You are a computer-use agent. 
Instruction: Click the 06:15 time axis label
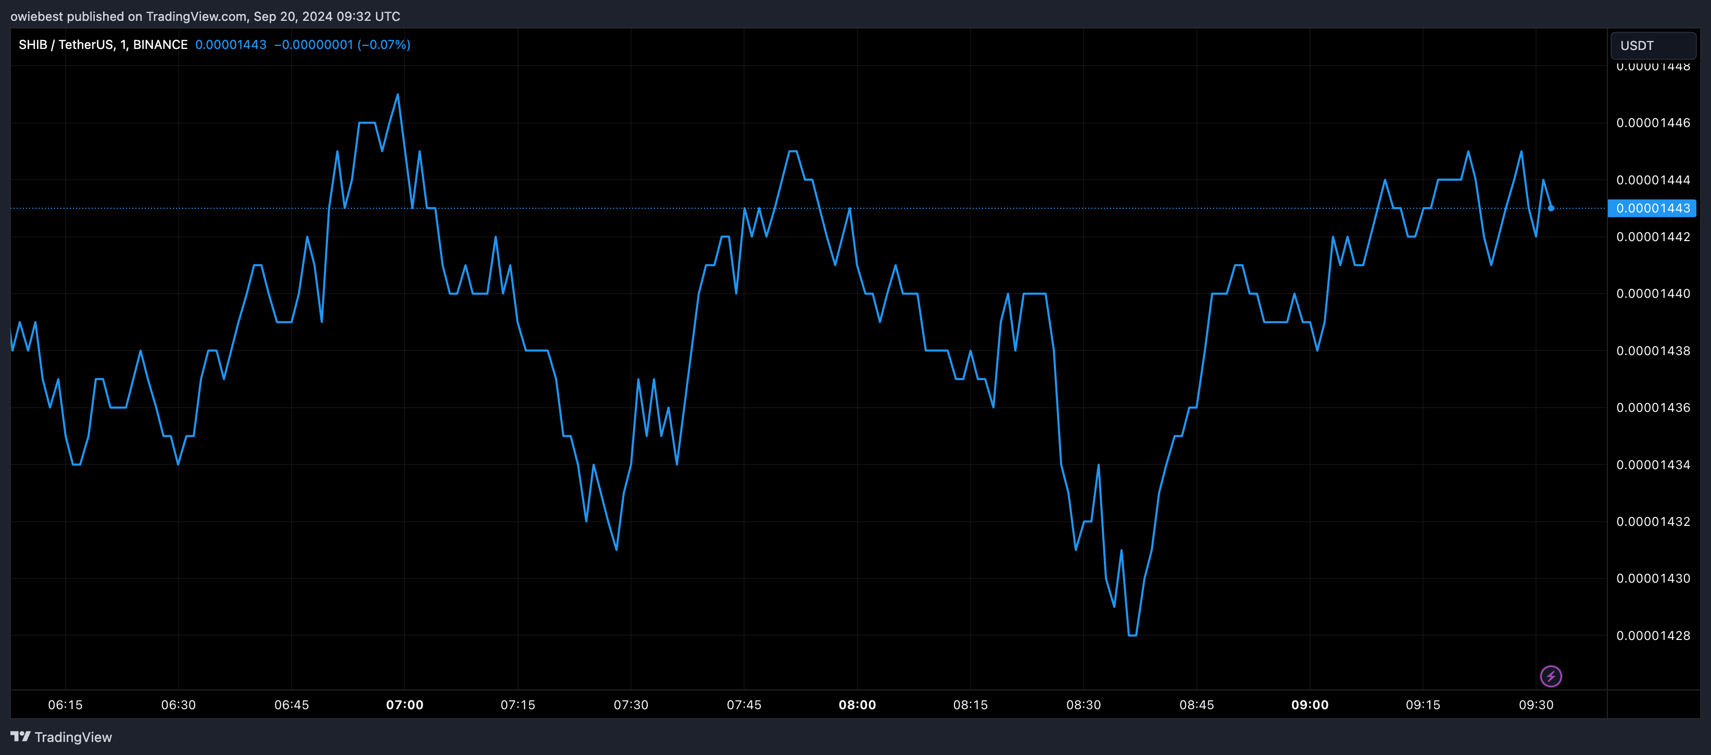point(65,704)
